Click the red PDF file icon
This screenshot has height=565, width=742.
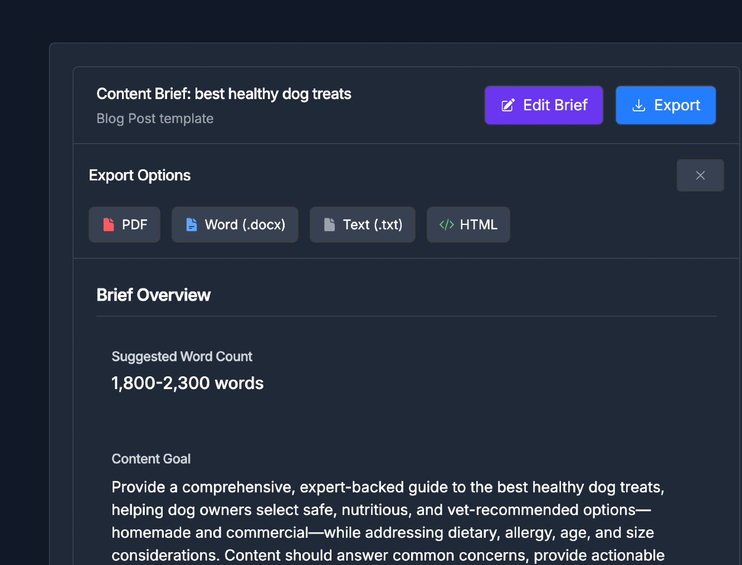110,224
